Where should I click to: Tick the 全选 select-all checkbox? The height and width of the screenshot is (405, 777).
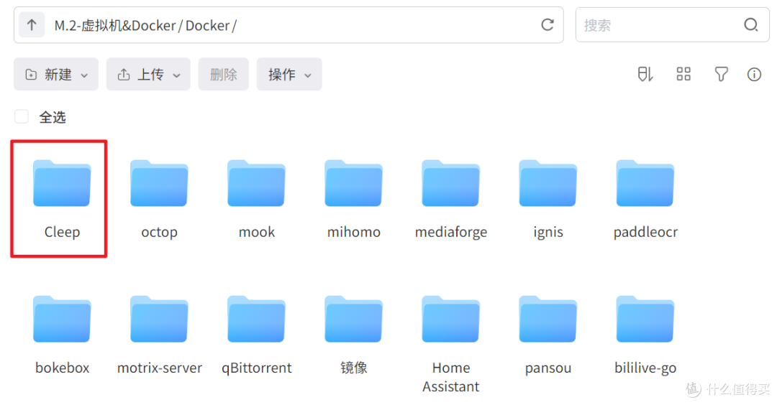(22, 117)
